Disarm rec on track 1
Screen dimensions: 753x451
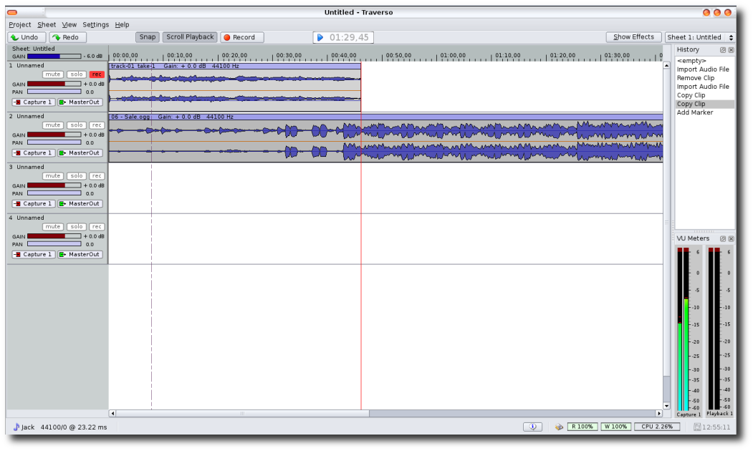(97, 74)
